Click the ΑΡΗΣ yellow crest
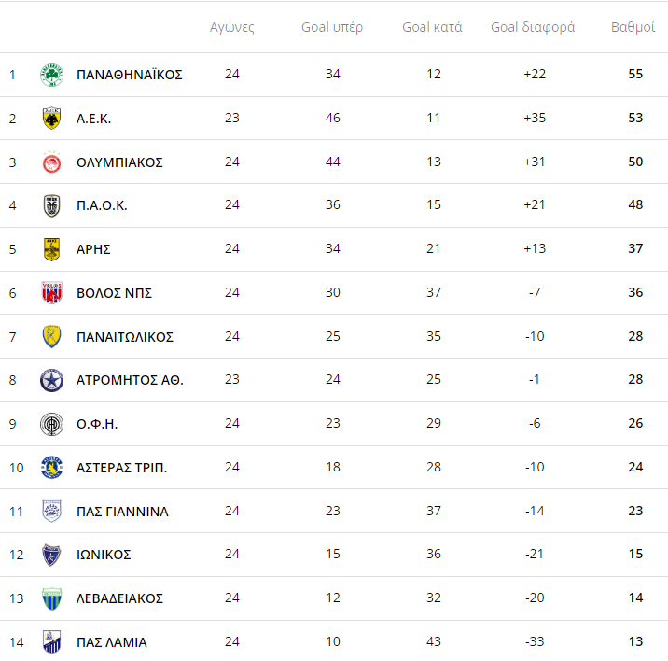Screen dimensions: 668x661 click(51, 249)
